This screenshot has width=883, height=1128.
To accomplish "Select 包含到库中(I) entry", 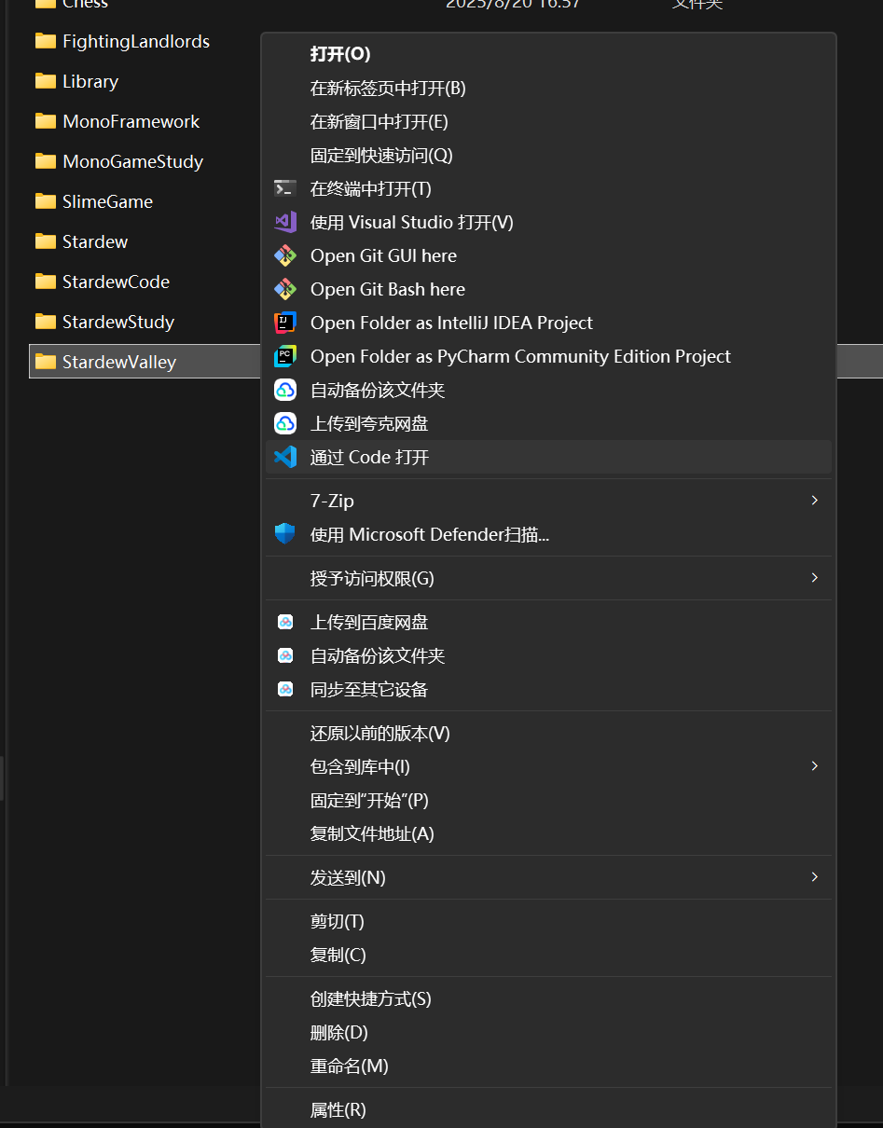I will coord(548,766).
